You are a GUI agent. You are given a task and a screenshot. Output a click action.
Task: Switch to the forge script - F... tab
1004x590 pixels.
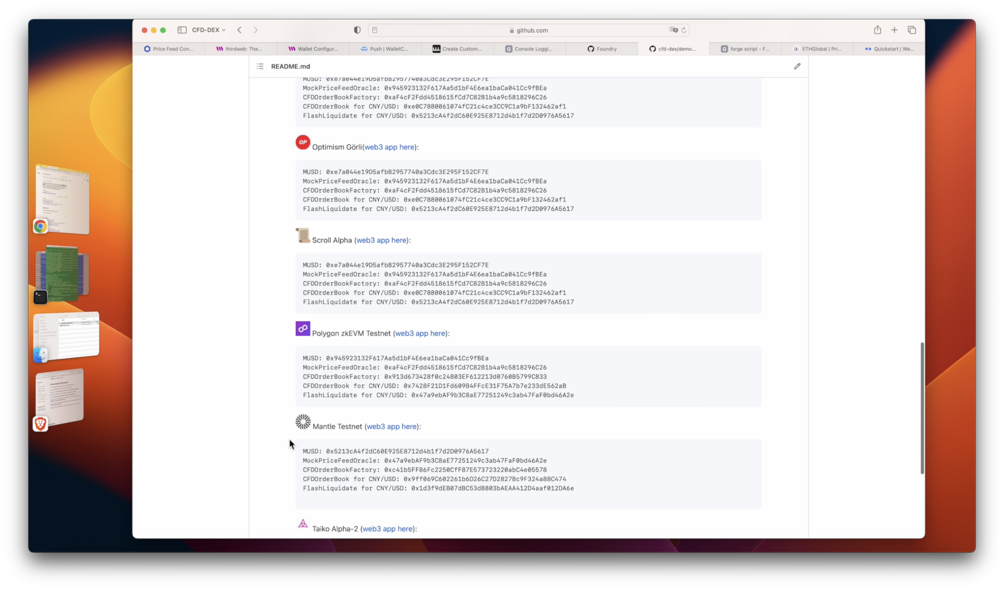click(x=745, y=49)
